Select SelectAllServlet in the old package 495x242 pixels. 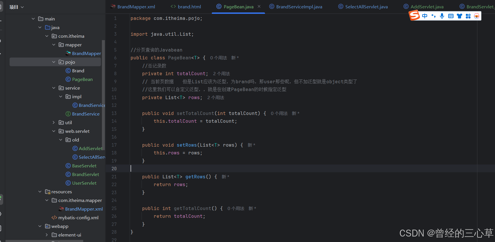(x=92, y=157)
